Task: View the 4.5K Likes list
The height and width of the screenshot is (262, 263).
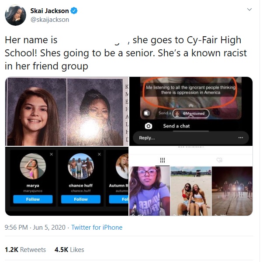Action: 69,250
